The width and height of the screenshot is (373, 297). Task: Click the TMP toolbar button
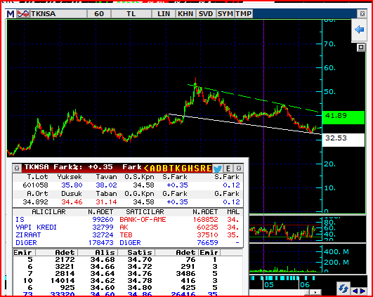tap(244, 14)
